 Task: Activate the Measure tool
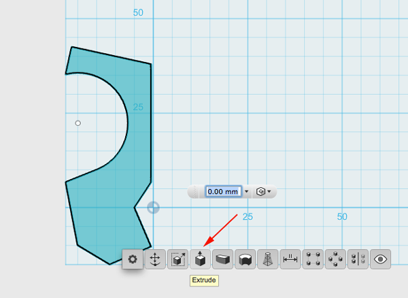(x=290, y=259)
